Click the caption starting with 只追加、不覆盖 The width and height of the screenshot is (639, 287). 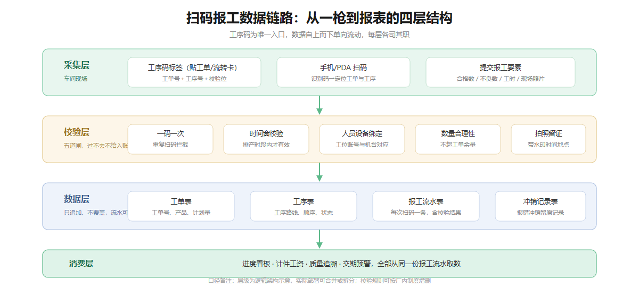tap(96, 212)
